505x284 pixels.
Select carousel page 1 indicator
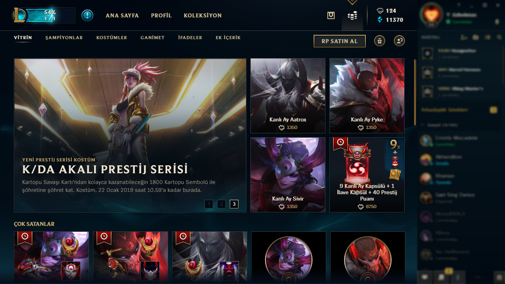click(x=209, y=204)
